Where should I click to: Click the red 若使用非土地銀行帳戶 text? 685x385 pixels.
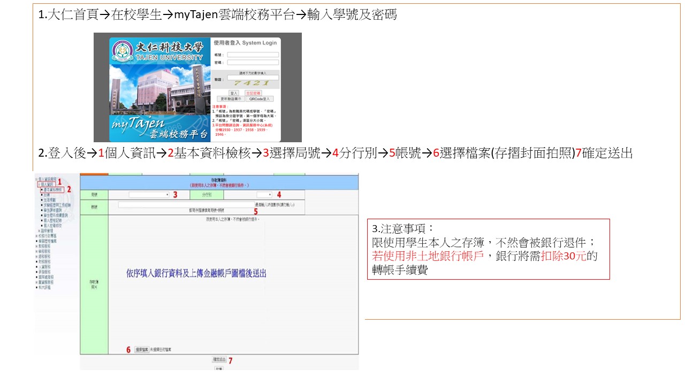coord(428,256)
